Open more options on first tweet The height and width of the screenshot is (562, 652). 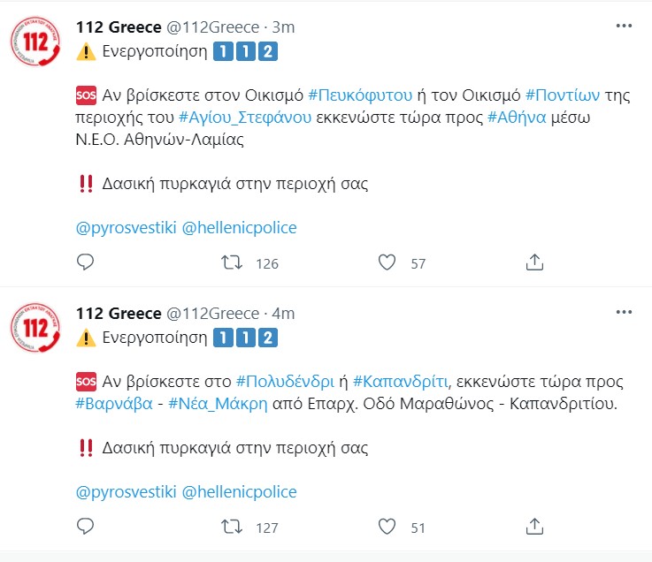pyautogui.click(x=624, y=26)
